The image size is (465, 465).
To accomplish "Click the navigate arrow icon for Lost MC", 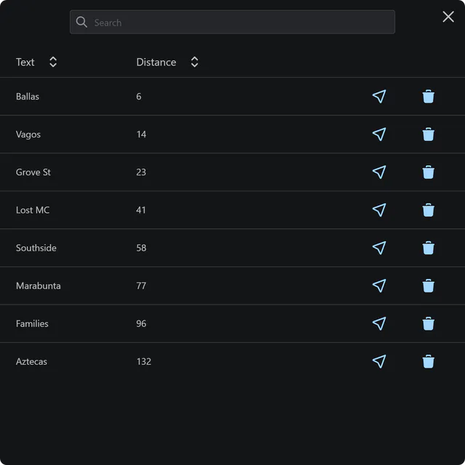I will (x=379, y=210).
